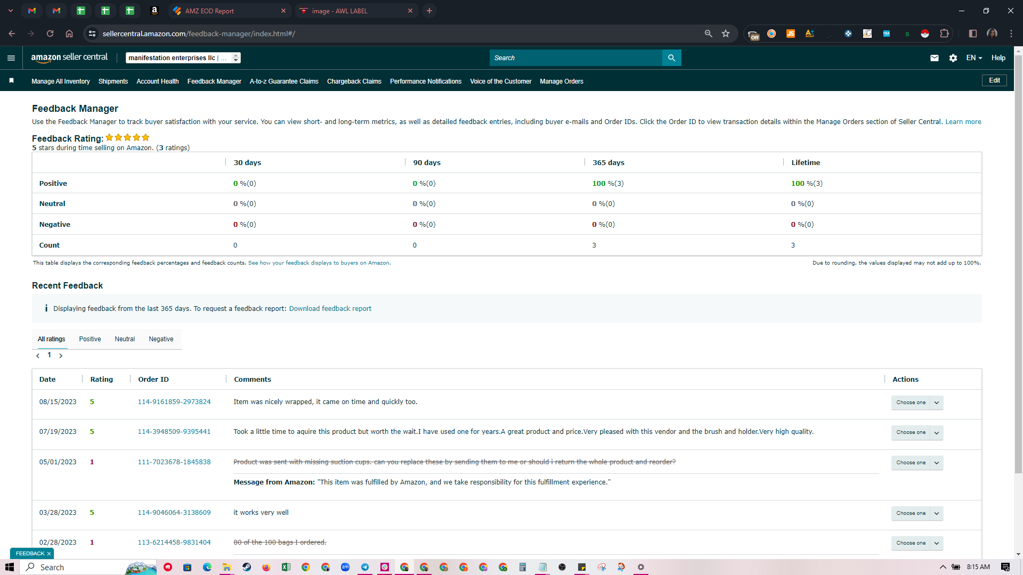Viewport: 1023px width, 575px height.
Task: Open the messages envelope icon
Action: tap(935, 58)
